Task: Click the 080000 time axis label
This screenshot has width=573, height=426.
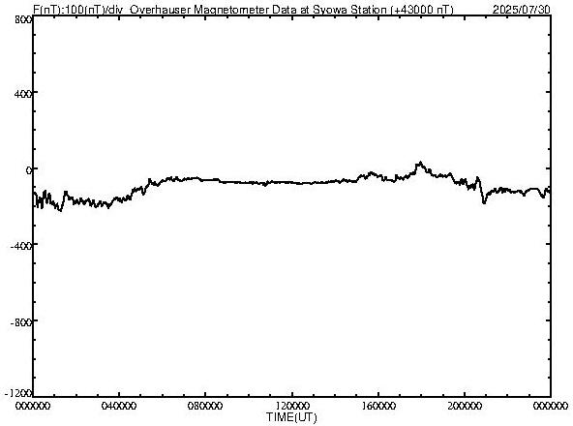Action: (x=205, y=406)
